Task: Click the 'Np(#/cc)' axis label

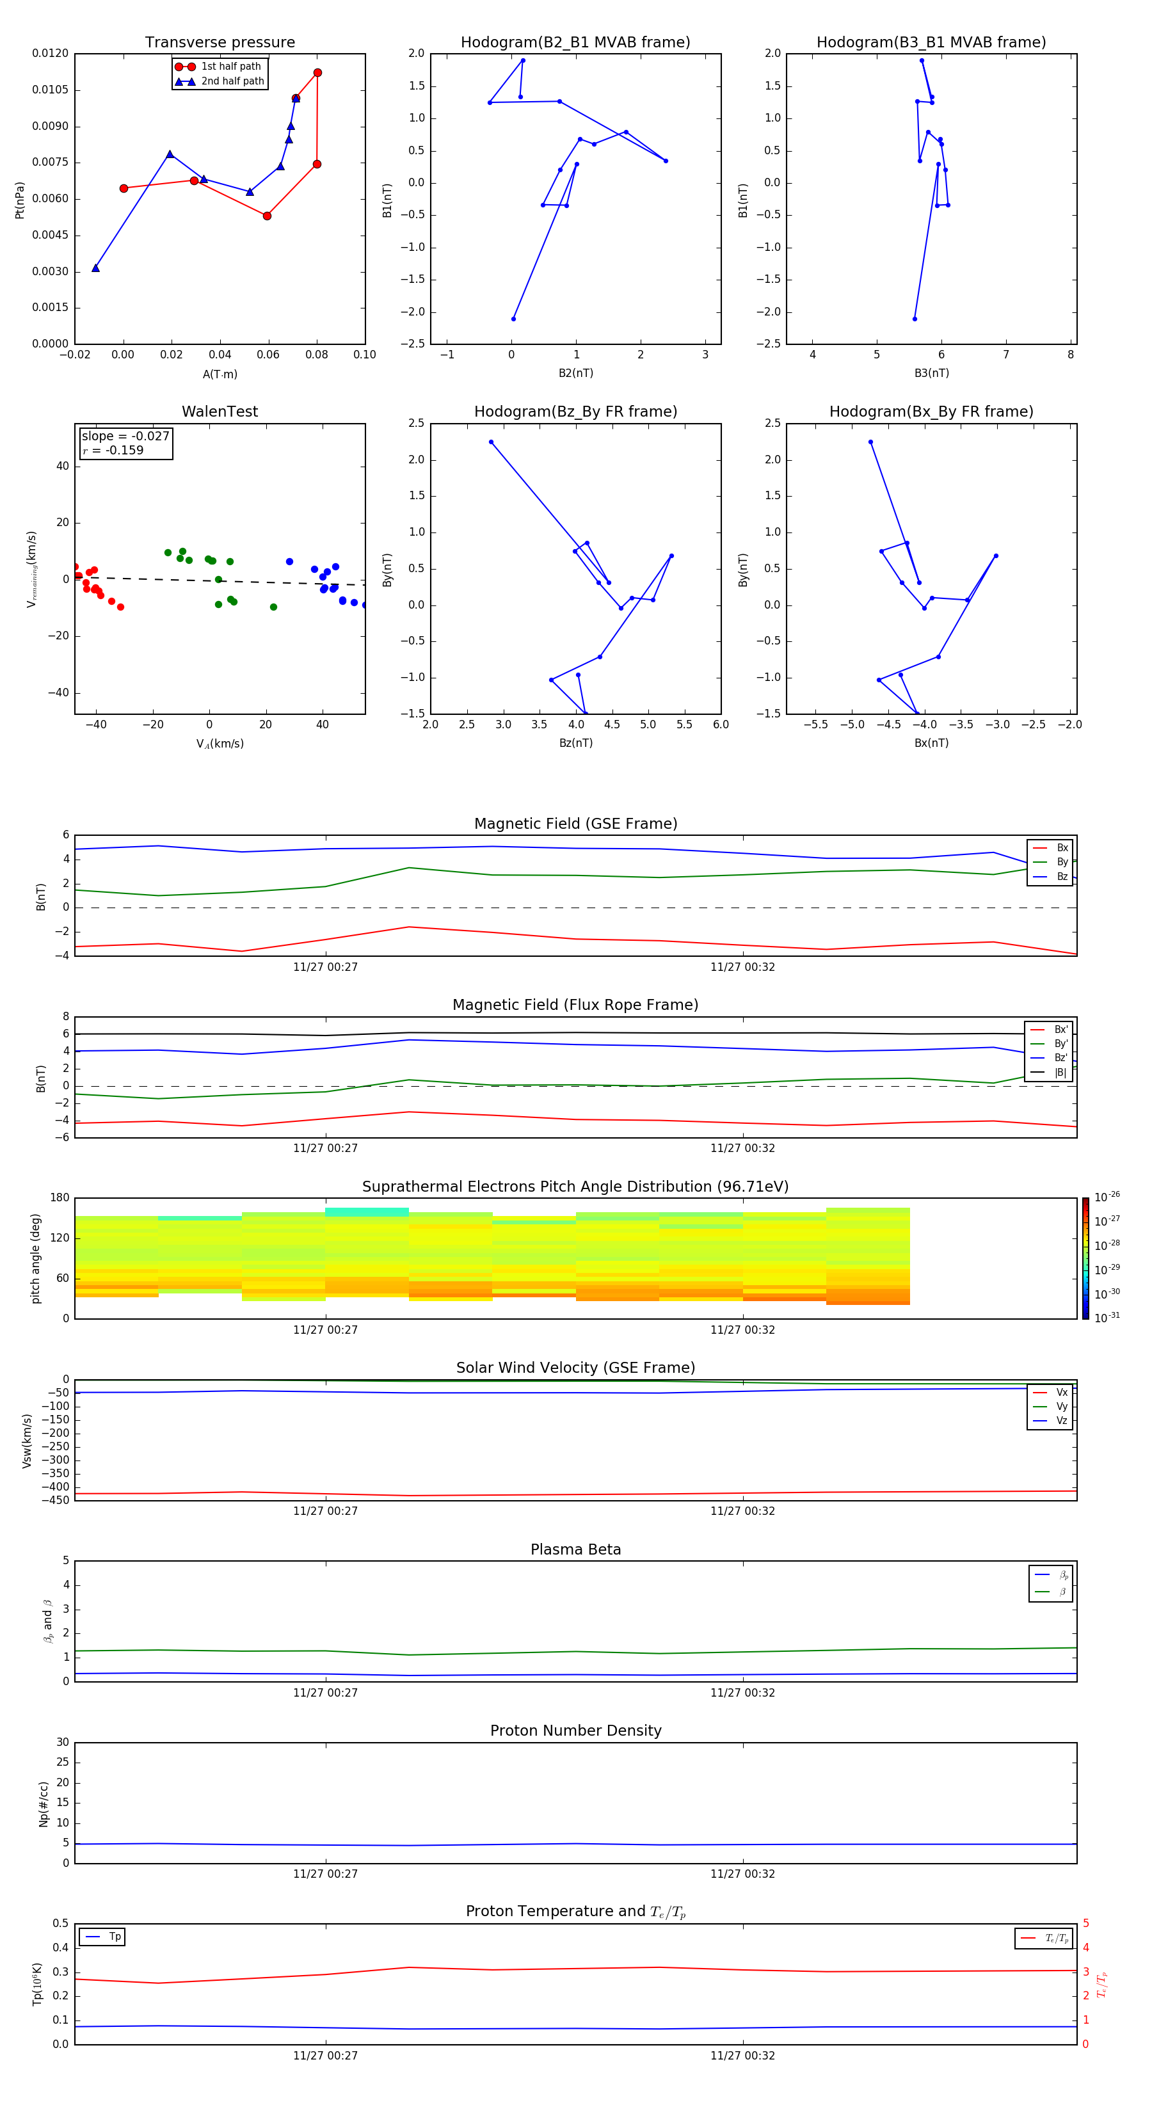Action: point(44,1804)
